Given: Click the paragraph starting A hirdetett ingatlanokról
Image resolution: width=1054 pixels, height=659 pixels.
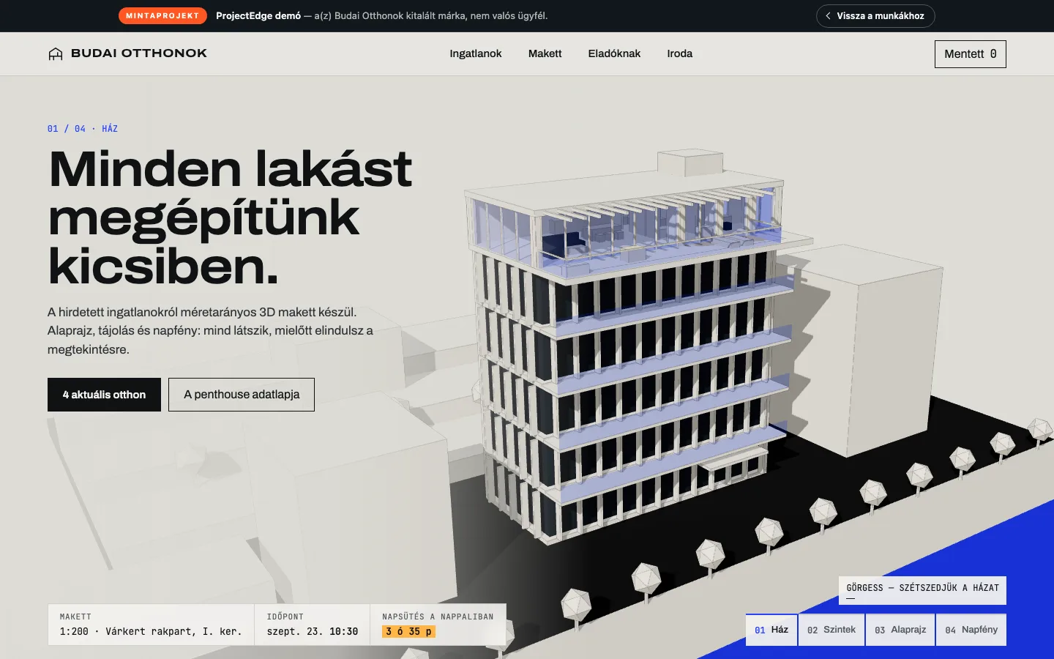Looking at the screenshot, I should pos(211,331).
